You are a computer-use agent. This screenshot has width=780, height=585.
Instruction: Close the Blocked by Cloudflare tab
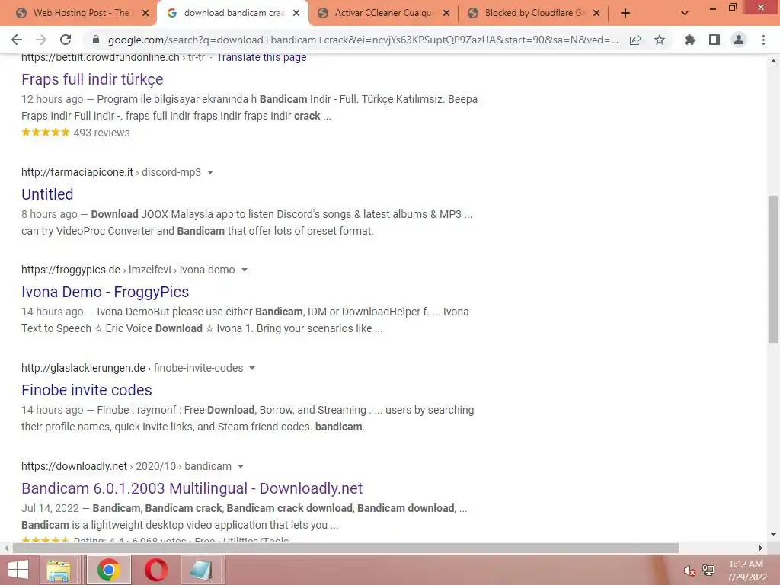[x=596, y=13]
